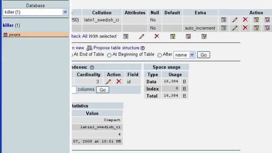Click With selected primary key icon
The width and height of the screenshot is (272, 153).
pos(173,37)
